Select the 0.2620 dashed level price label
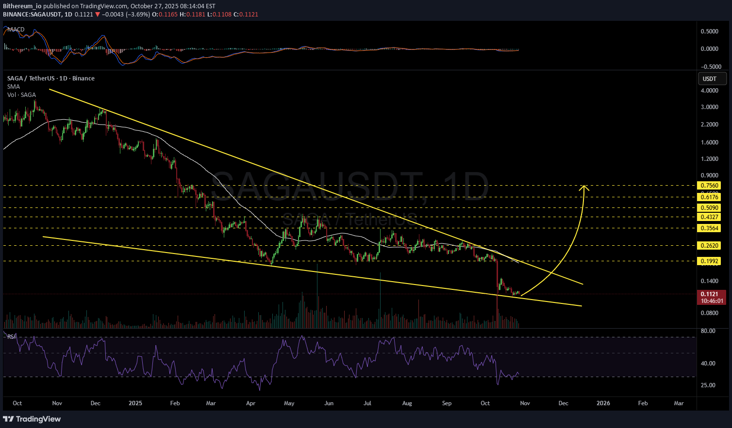 [x=709, y=246]
